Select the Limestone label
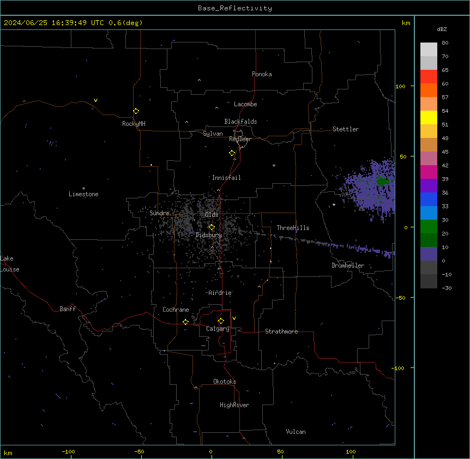This screenshot has height=459, width=470. point(83,194)
